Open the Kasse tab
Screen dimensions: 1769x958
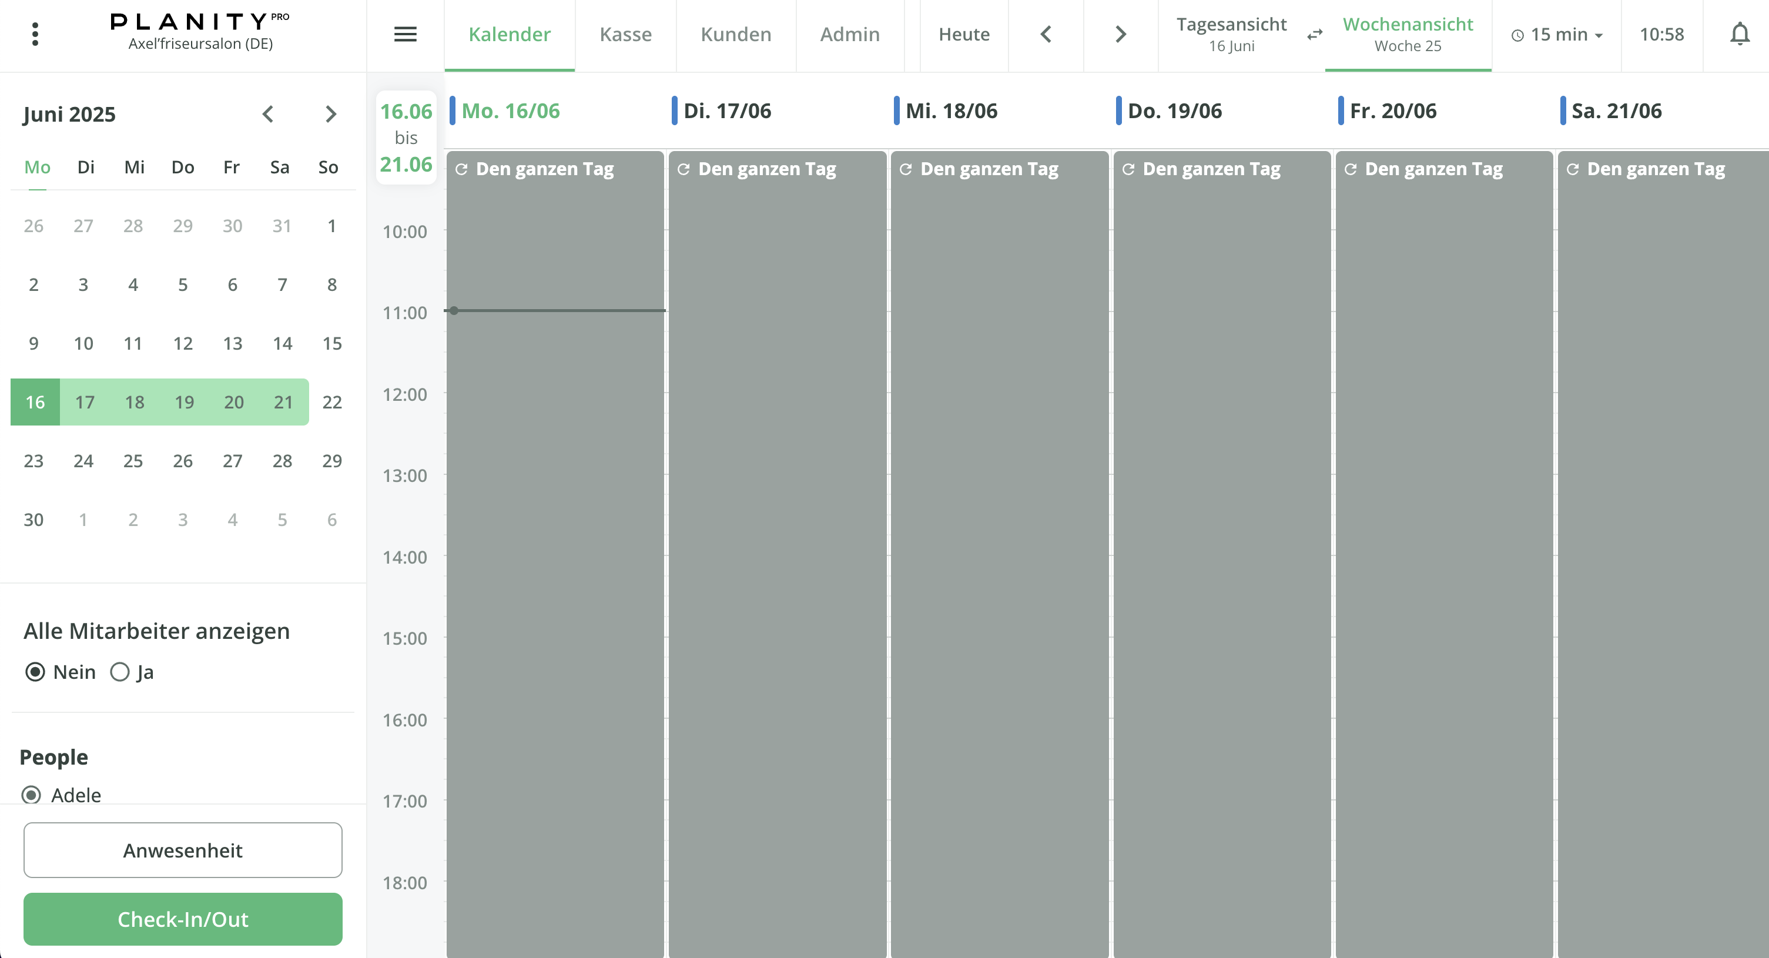tap(625, 34)
